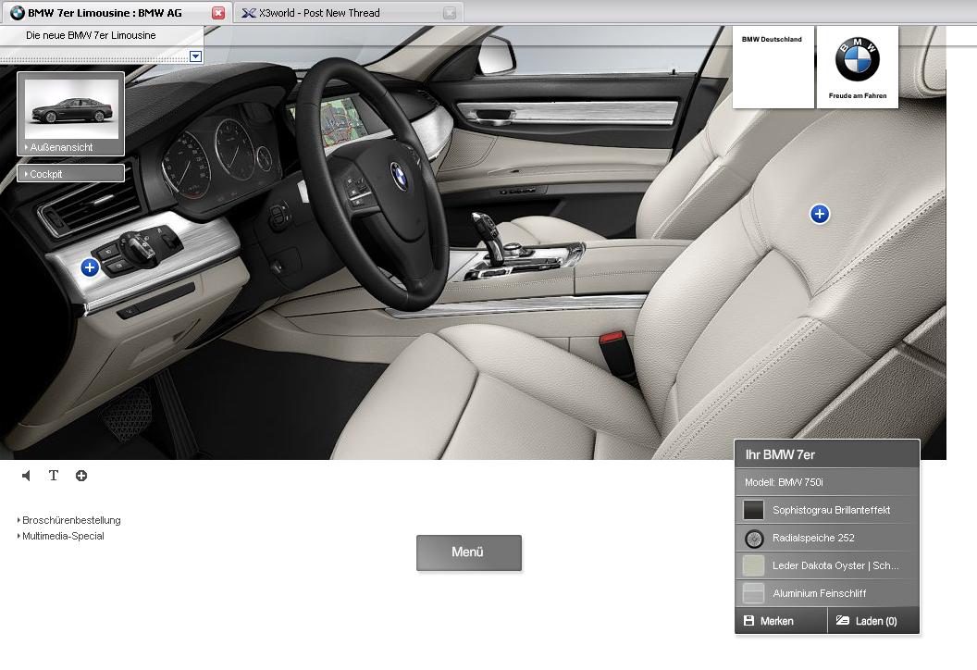Open the Außenansicht exterior car thumbnail
Screen dimensions: 977x670
[71, 108]
